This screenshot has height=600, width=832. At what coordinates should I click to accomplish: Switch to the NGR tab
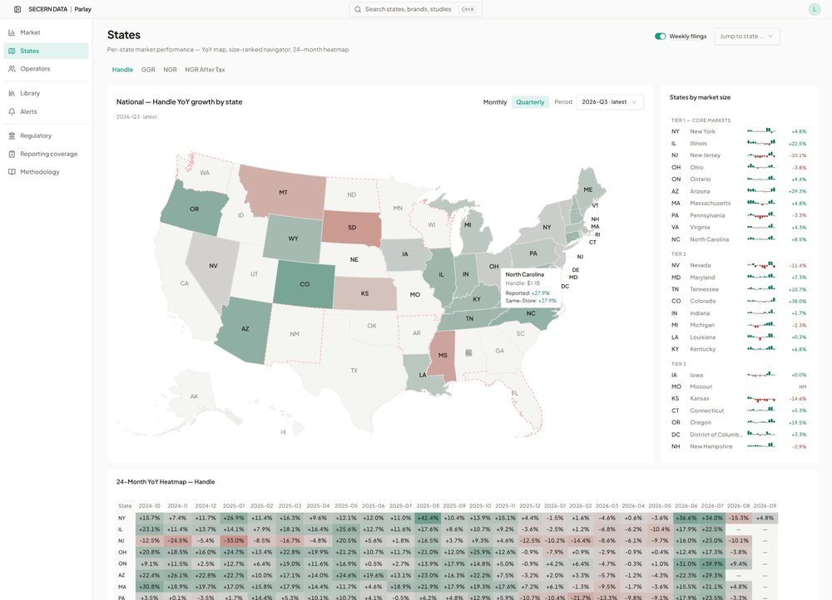point(170,70)
